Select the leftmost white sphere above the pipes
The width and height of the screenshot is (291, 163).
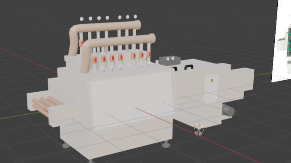81,19
